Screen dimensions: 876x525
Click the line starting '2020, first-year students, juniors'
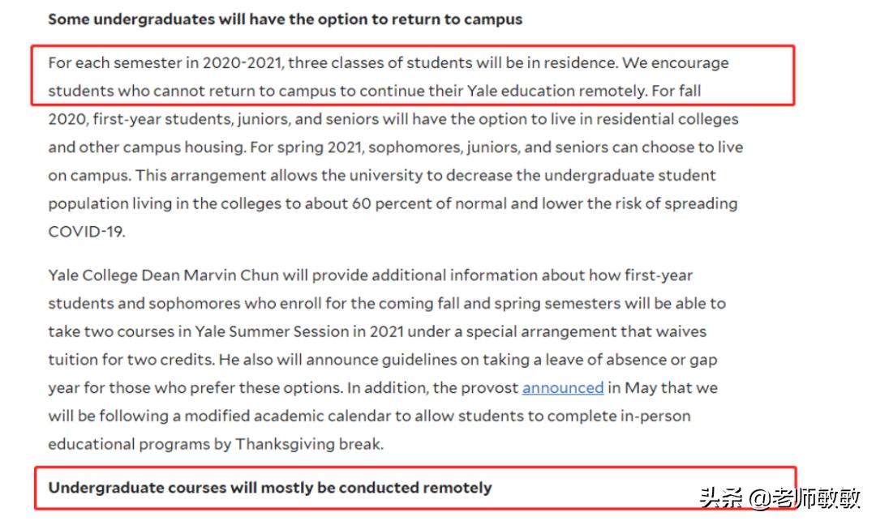pos(393,119)
